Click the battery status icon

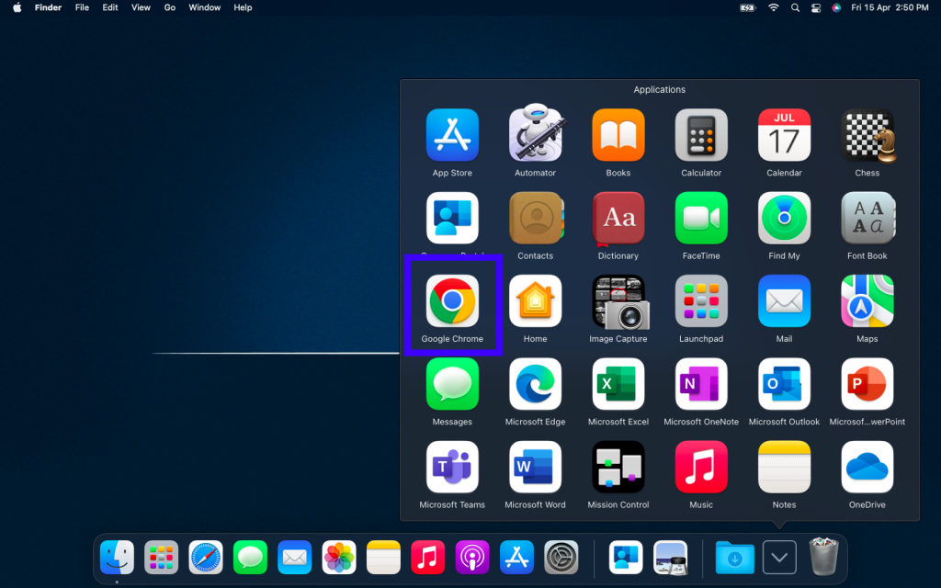click(x=748, y=7)
